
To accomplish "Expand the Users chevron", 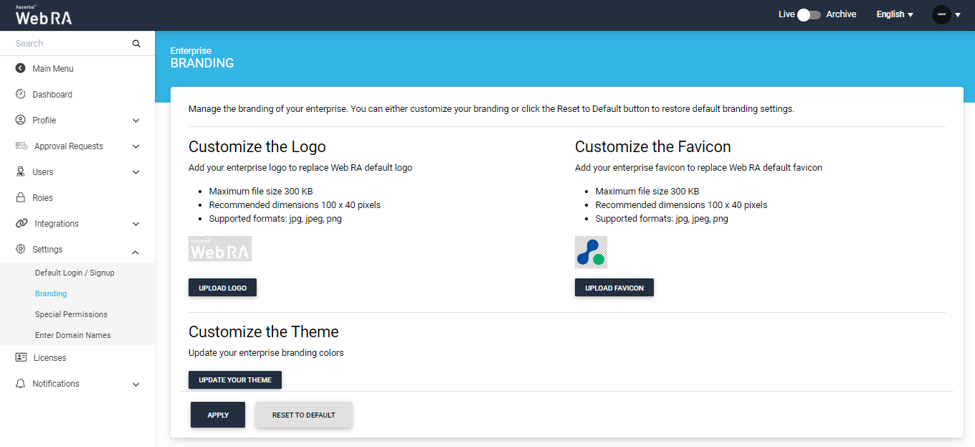I will [136, 172].
